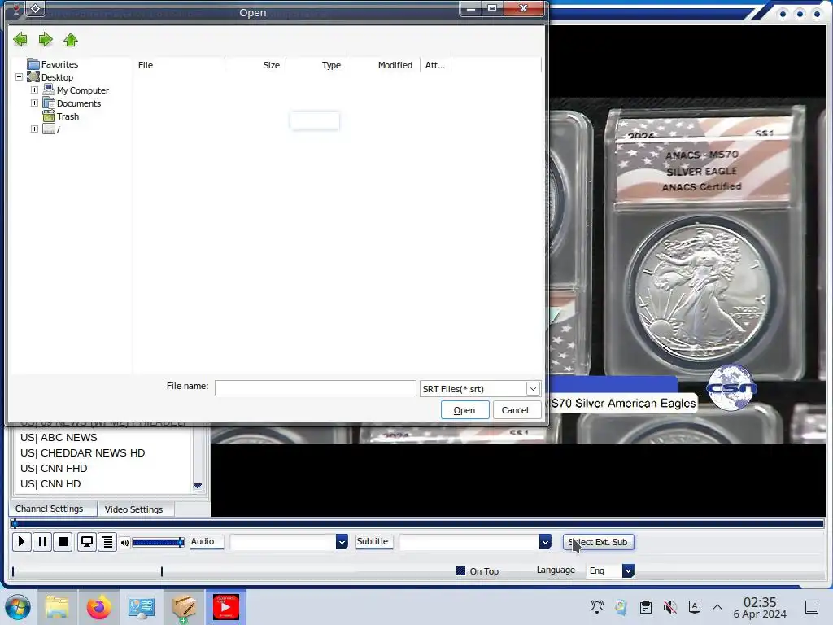Viewport: 833px width, 625px height.
Task: Click the muted speaker tray icon
Action: coord(670,607)
